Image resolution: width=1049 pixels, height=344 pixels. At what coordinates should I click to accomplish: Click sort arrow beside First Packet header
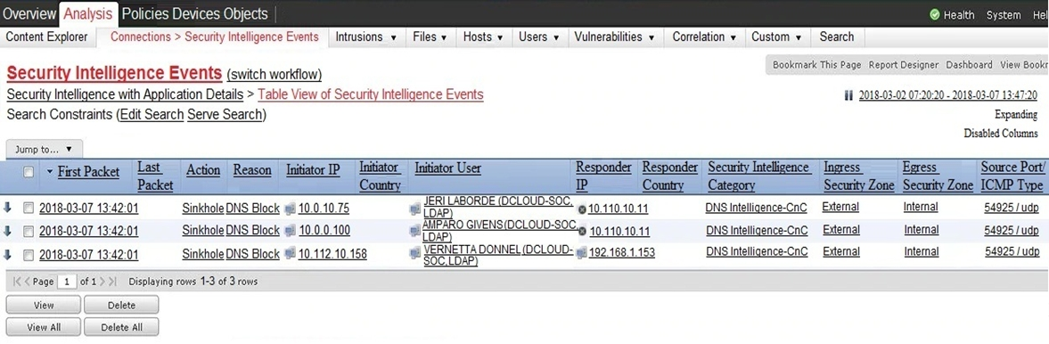click(50, 172)
